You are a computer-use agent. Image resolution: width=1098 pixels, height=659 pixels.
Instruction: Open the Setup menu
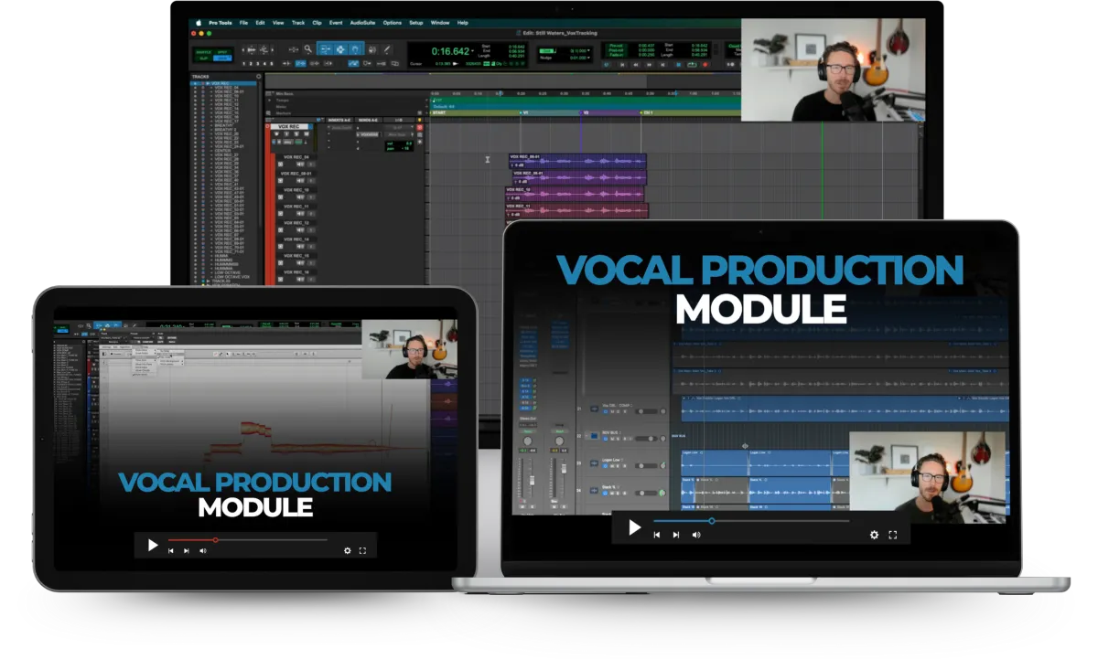pos(415,23)
